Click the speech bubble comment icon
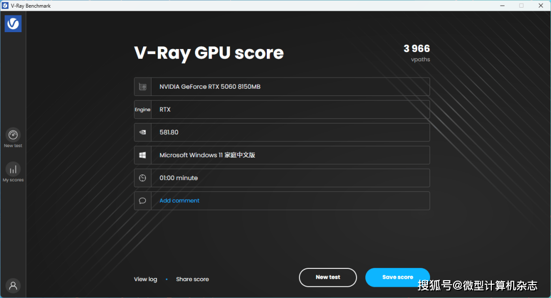551x298 pixels. pyautogui.click(x=143, y=201)
